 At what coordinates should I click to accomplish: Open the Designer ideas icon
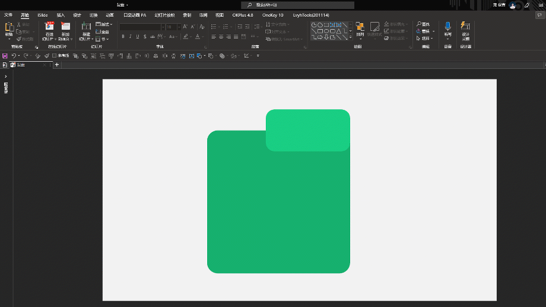click(465, 27)
